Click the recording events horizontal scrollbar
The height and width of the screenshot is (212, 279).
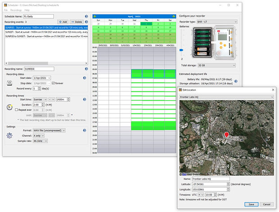[x=28, y=63]
